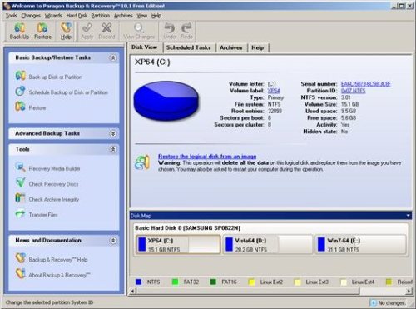Open the Disk Map dropdown arrow

click(408, 216)
